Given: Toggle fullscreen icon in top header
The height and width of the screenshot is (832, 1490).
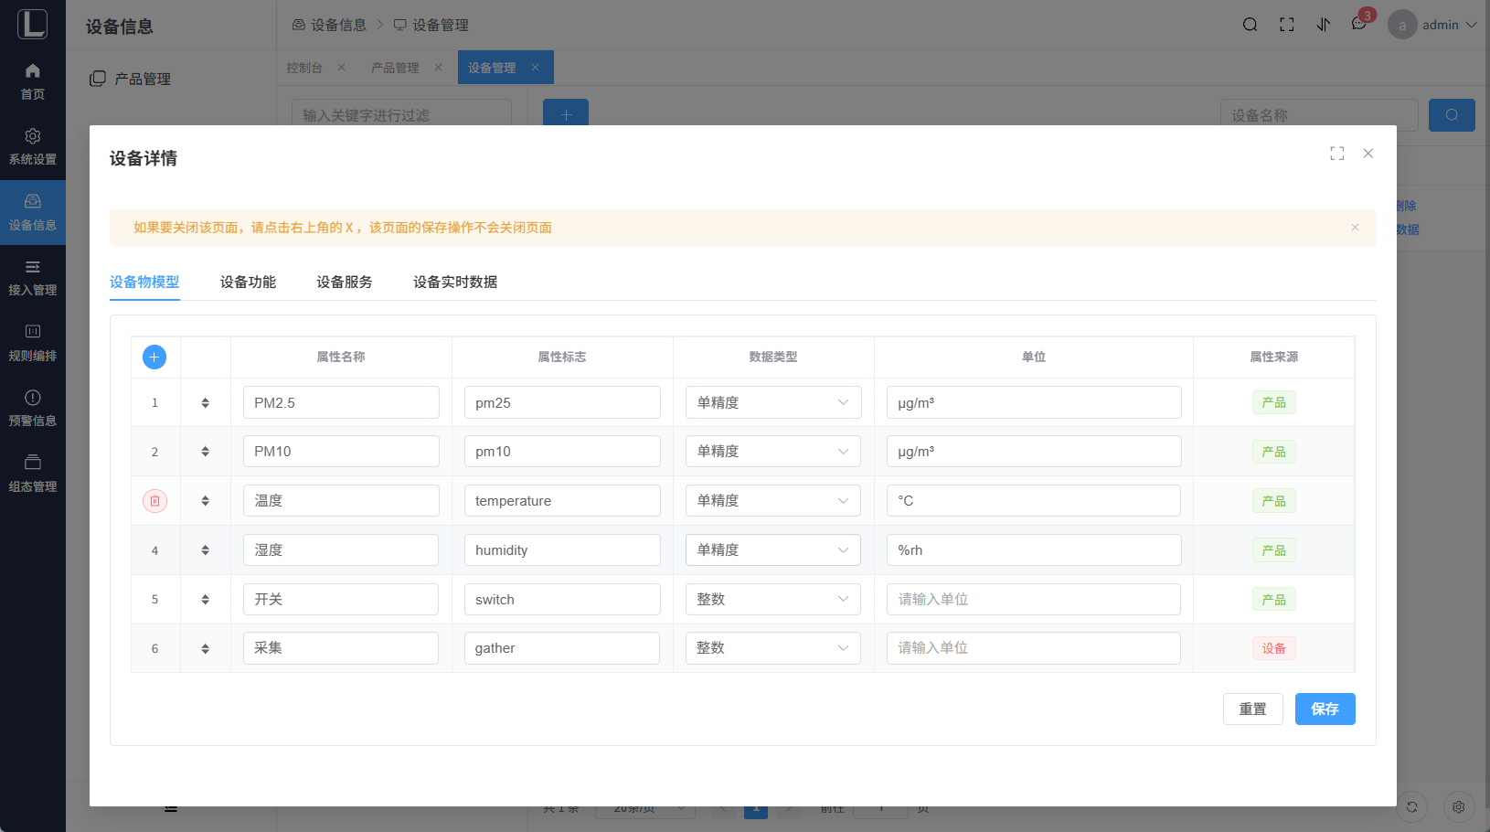Looking at the screenshot, I should pyautogui.click(x=1286, y=25).
